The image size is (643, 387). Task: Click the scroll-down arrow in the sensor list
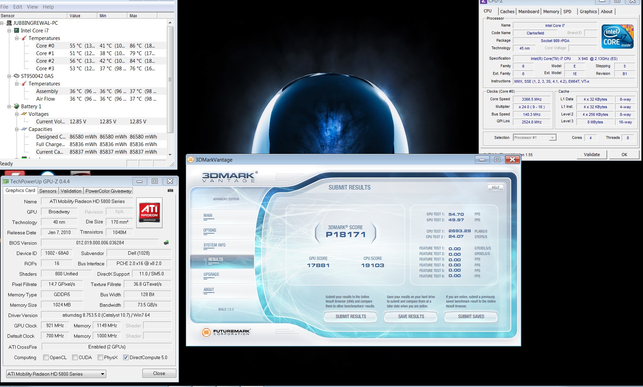pyautogui.click(x=170, y=155)
